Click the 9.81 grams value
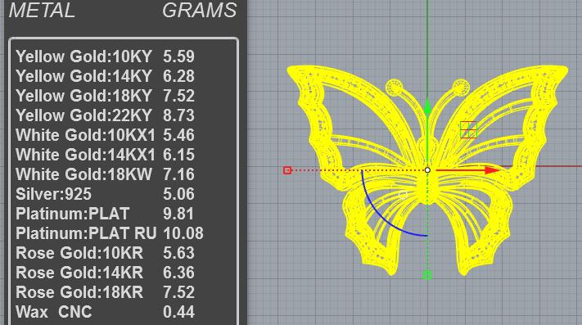Image resolution: width=582 pixels, height=325 pixels. [x=178, y=214]
